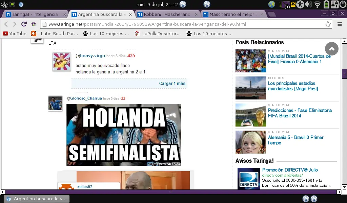Close the Taringa! - Inteligencia tab

64,14
